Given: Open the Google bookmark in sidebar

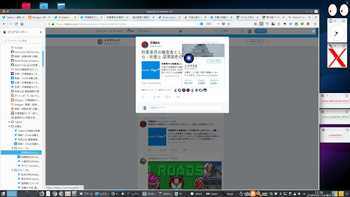Looking at the screenshot, I should coord(19,48).
